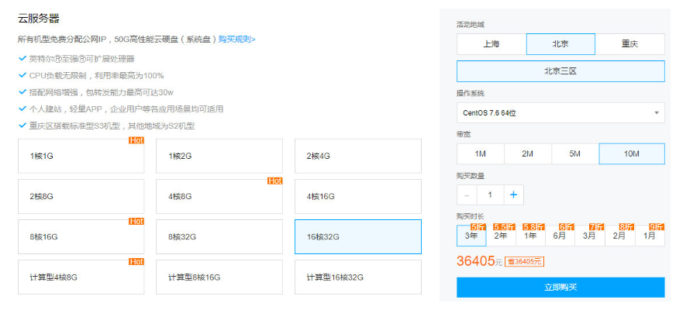This screenshot has height=310, width=676.
Task: Click the 云服务器 heading
Action: point(38,19)
